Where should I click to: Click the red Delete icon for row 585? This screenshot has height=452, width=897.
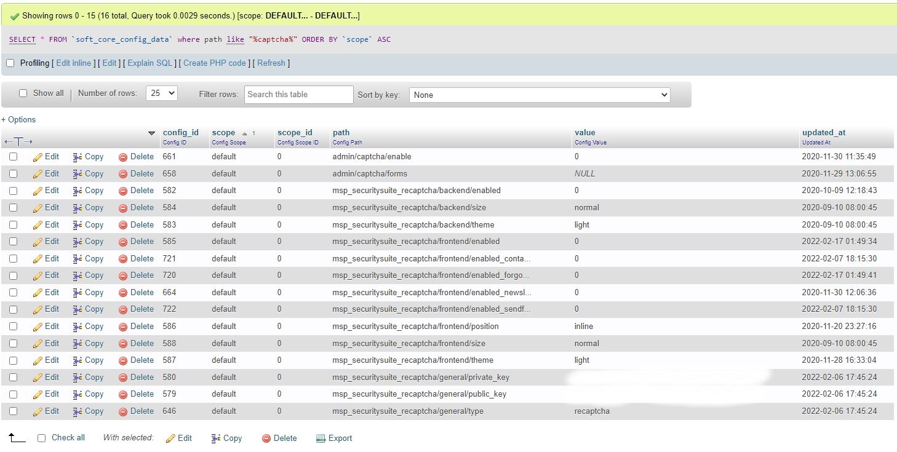[x=123, y=242]
